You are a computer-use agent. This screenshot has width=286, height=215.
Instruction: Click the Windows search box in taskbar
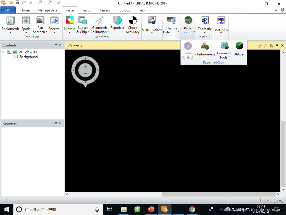(x=58, y=209)
